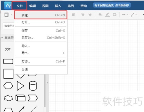Open the waypoint line style dropdown
Screen dimensions: 144x112
pyautogui.click(x=134, y=15)
